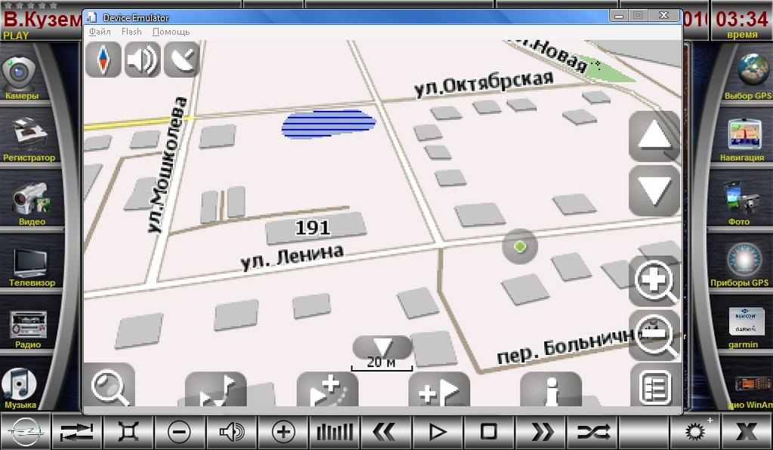Open Регистратор in the left sidebar
This screenshot has height=450, width=773.
click(x=29, y=140)
